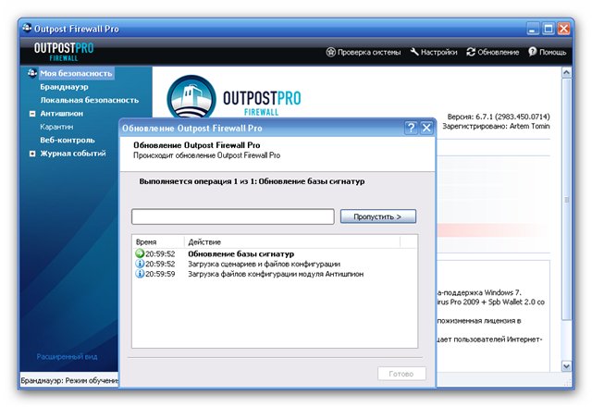This screenshot has width=592, height=407.
Task: Click the Действие column header
Action: pyautogui.click(x=292, y=242)
